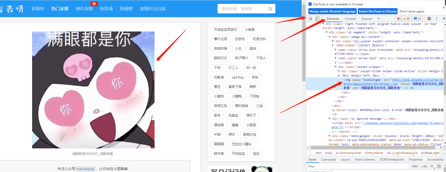446x172 pixels.
Task: Collapse the div class="ui segment" node
Action: tap(327, 32)
